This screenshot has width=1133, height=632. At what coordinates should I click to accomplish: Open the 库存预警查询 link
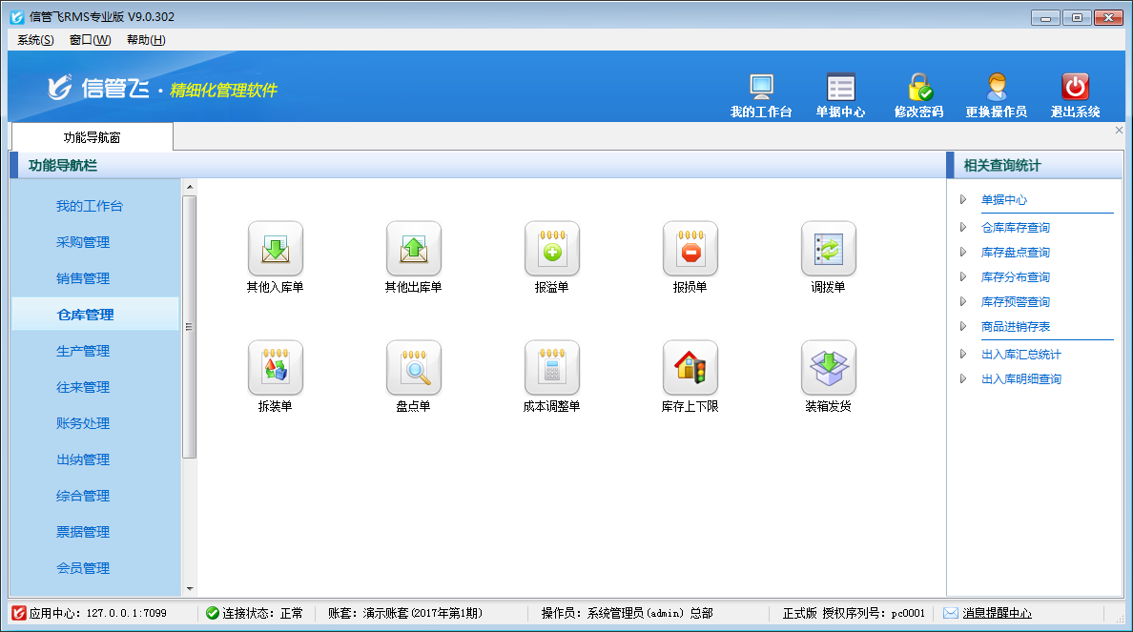(x=1016, y=302)
